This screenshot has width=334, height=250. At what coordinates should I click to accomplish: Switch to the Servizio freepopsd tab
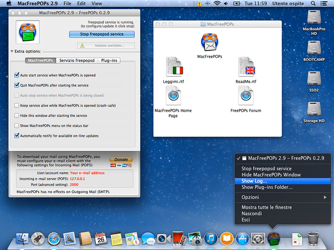(x=77, y=60)
